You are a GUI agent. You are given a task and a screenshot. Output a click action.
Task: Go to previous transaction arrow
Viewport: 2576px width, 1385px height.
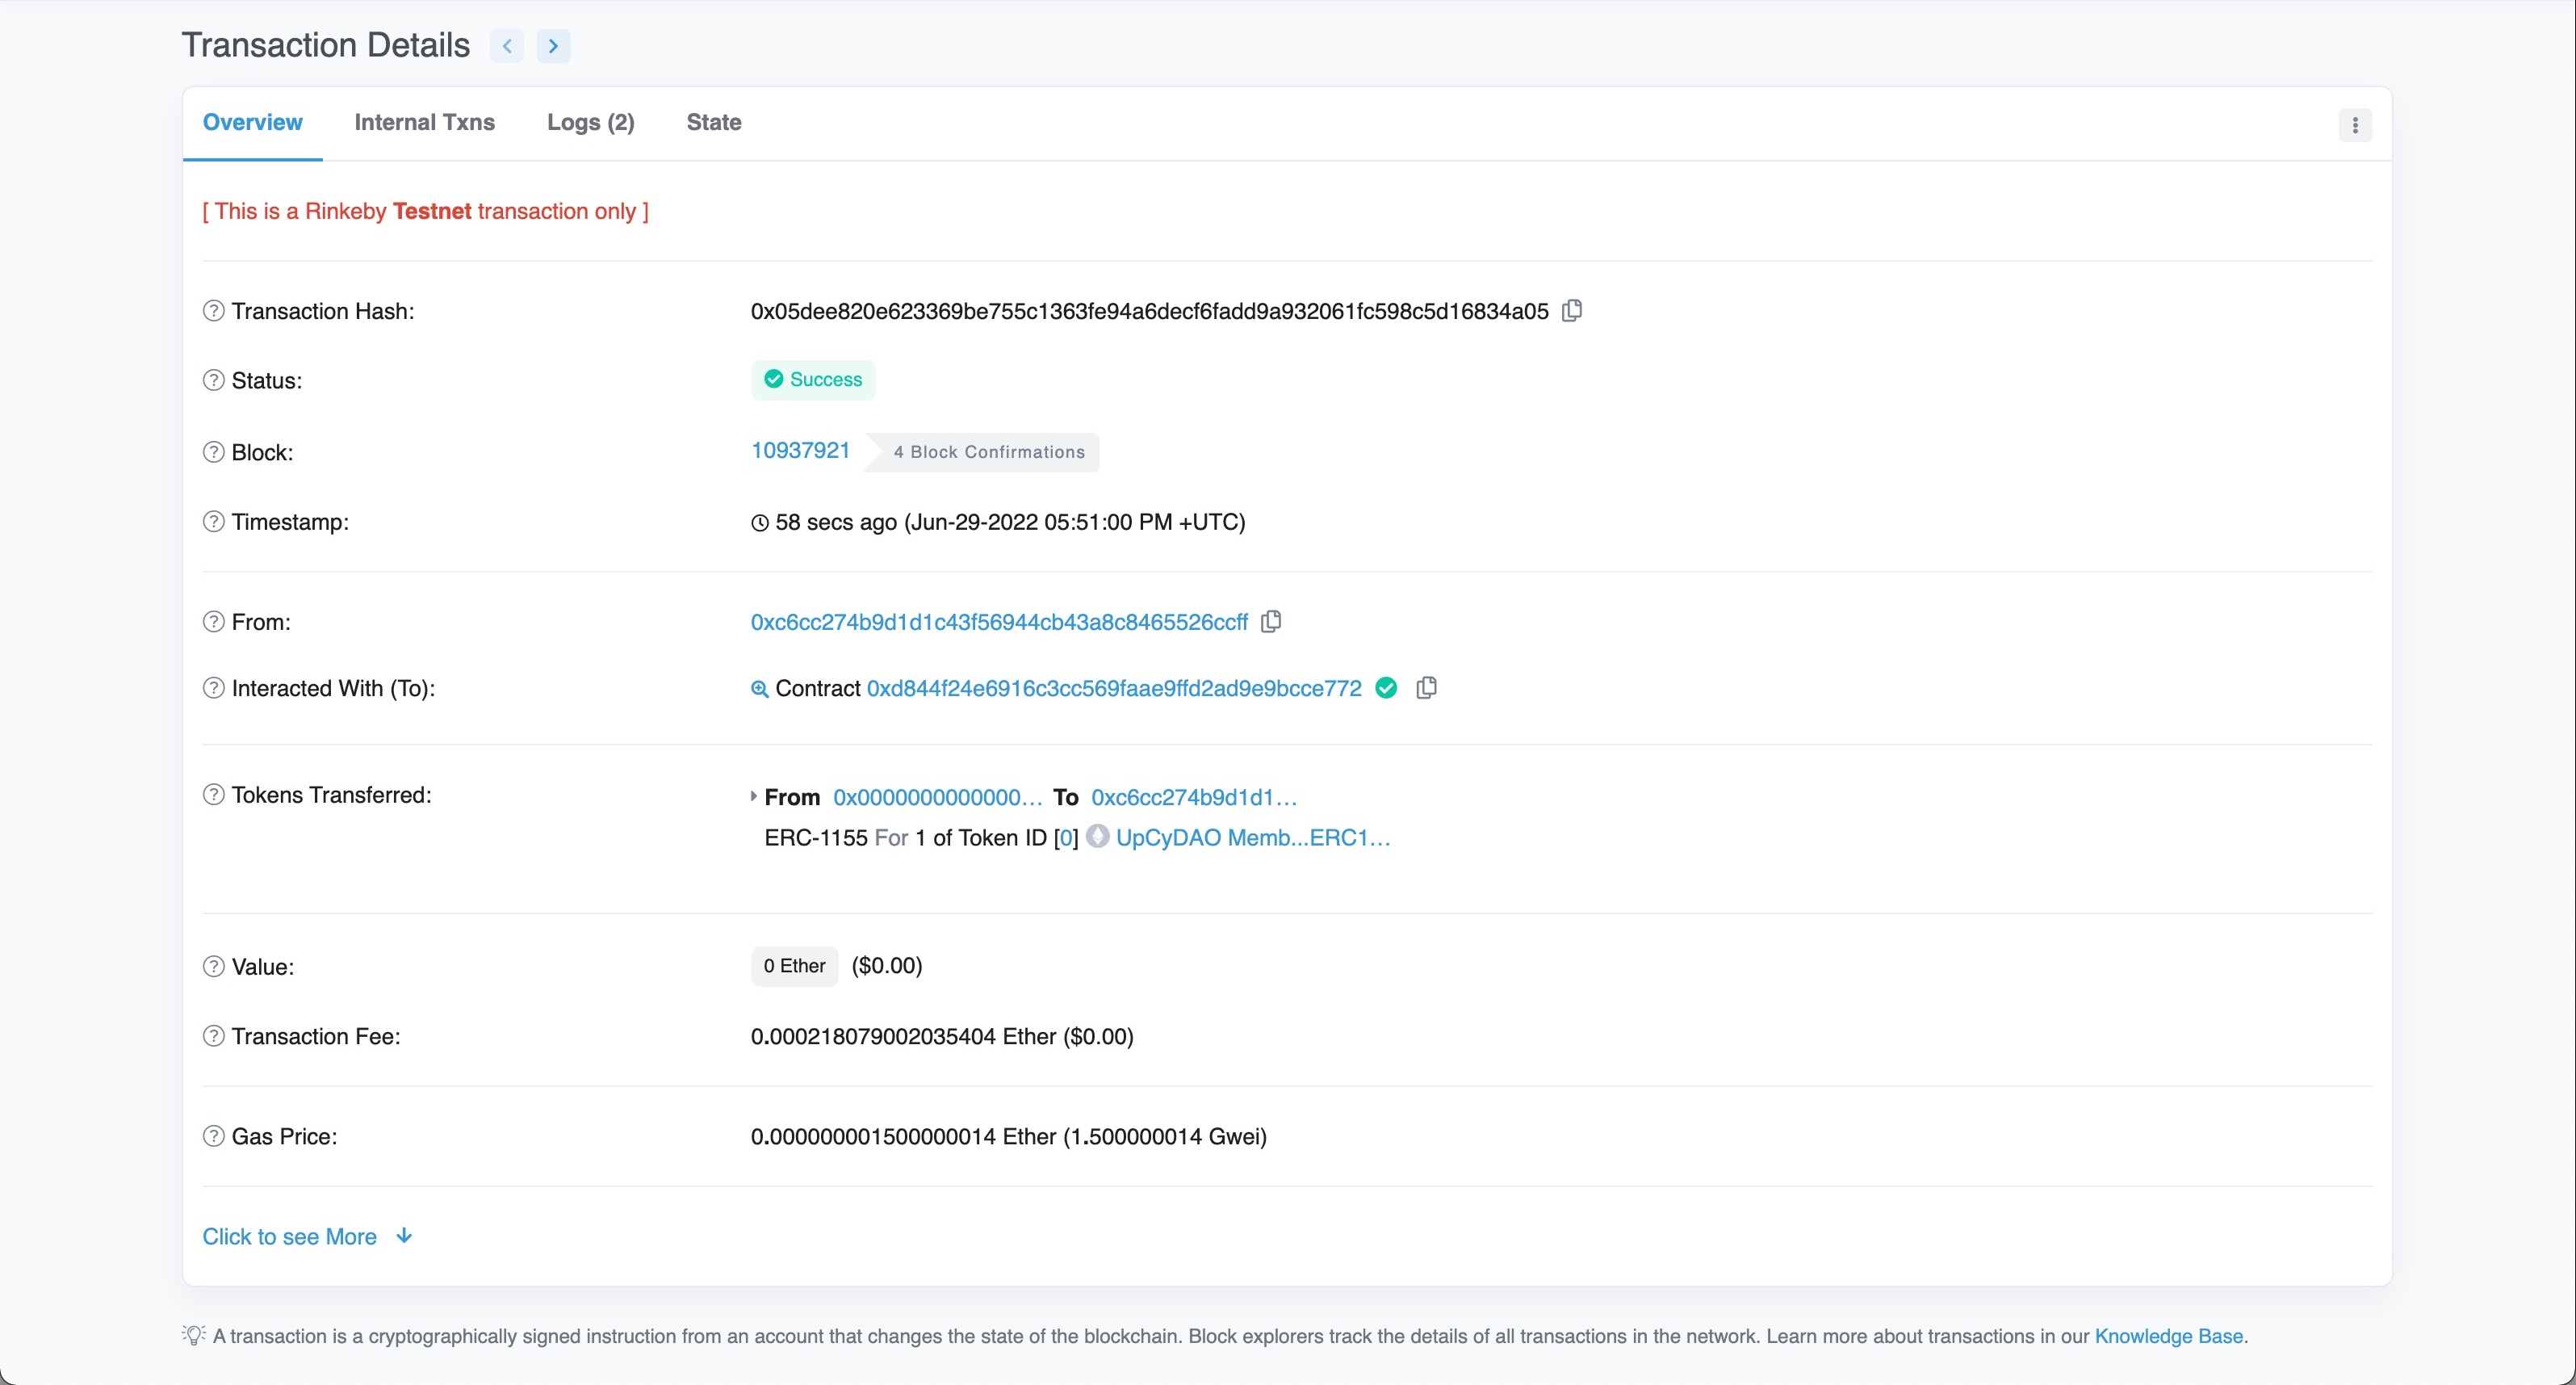507,46
